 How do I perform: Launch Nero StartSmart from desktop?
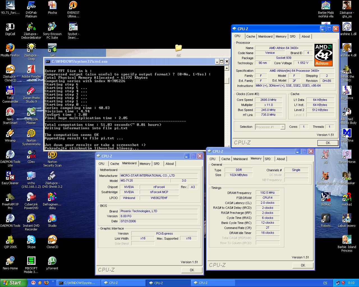coord(10,116)
